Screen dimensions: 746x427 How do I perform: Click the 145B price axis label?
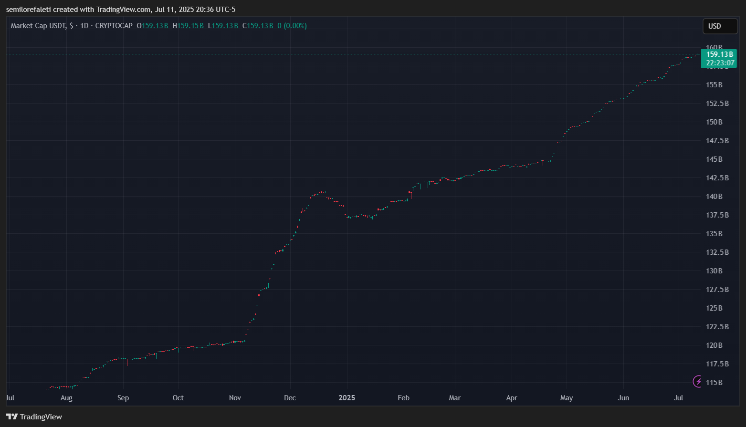[x=714, y=159]
